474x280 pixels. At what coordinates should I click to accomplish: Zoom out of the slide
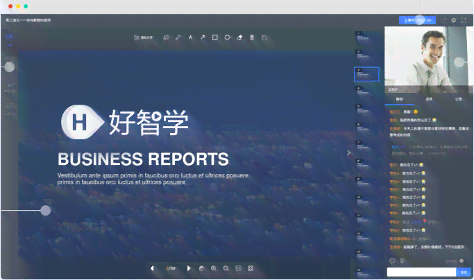[x=226, y=268]
